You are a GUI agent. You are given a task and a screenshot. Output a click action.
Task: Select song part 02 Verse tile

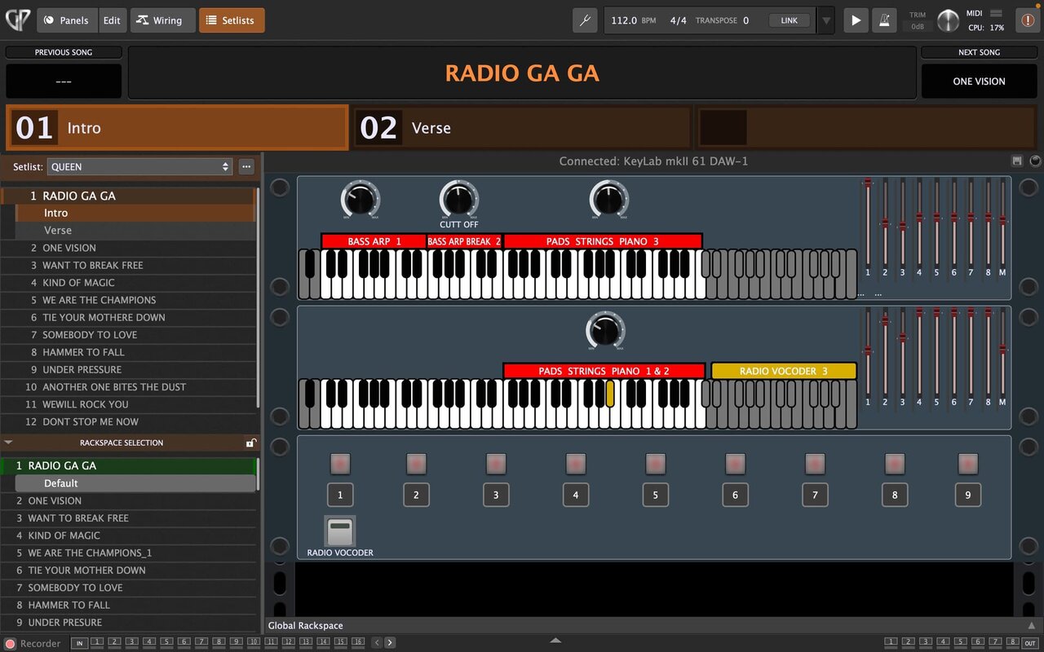521,128
